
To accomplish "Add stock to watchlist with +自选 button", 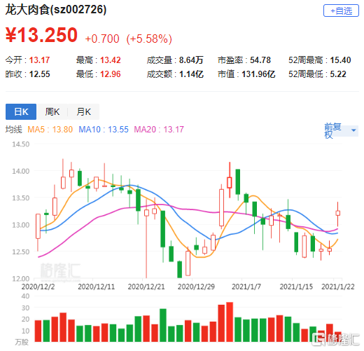I will (x=341, y=11).
